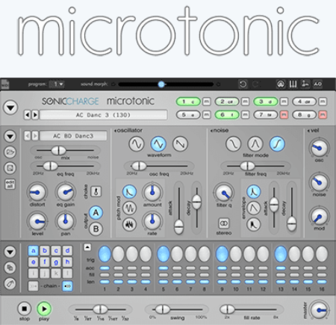The height and width of the screenshot is (325, 336).
Task: Collapse the oscillator section triangle
Action: [x=115, y=131]
